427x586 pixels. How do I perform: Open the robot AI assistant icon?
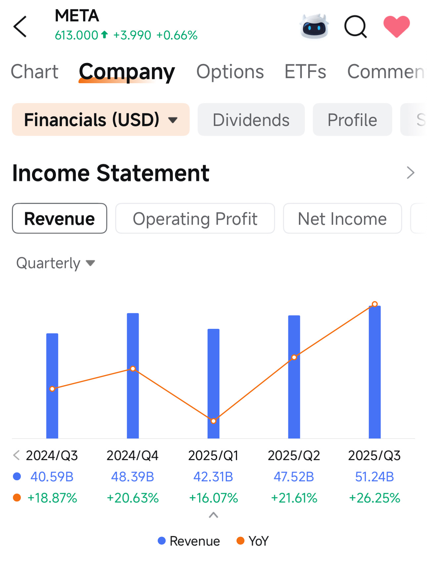click(314, 27)
